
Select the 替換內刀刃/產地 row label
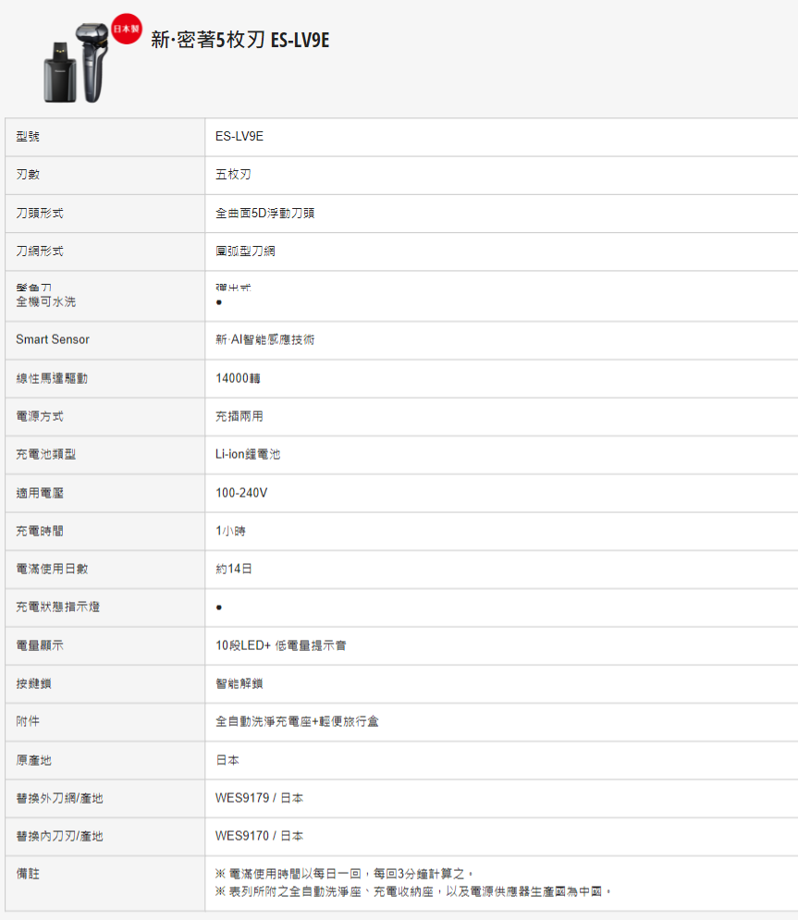(59, 836)
